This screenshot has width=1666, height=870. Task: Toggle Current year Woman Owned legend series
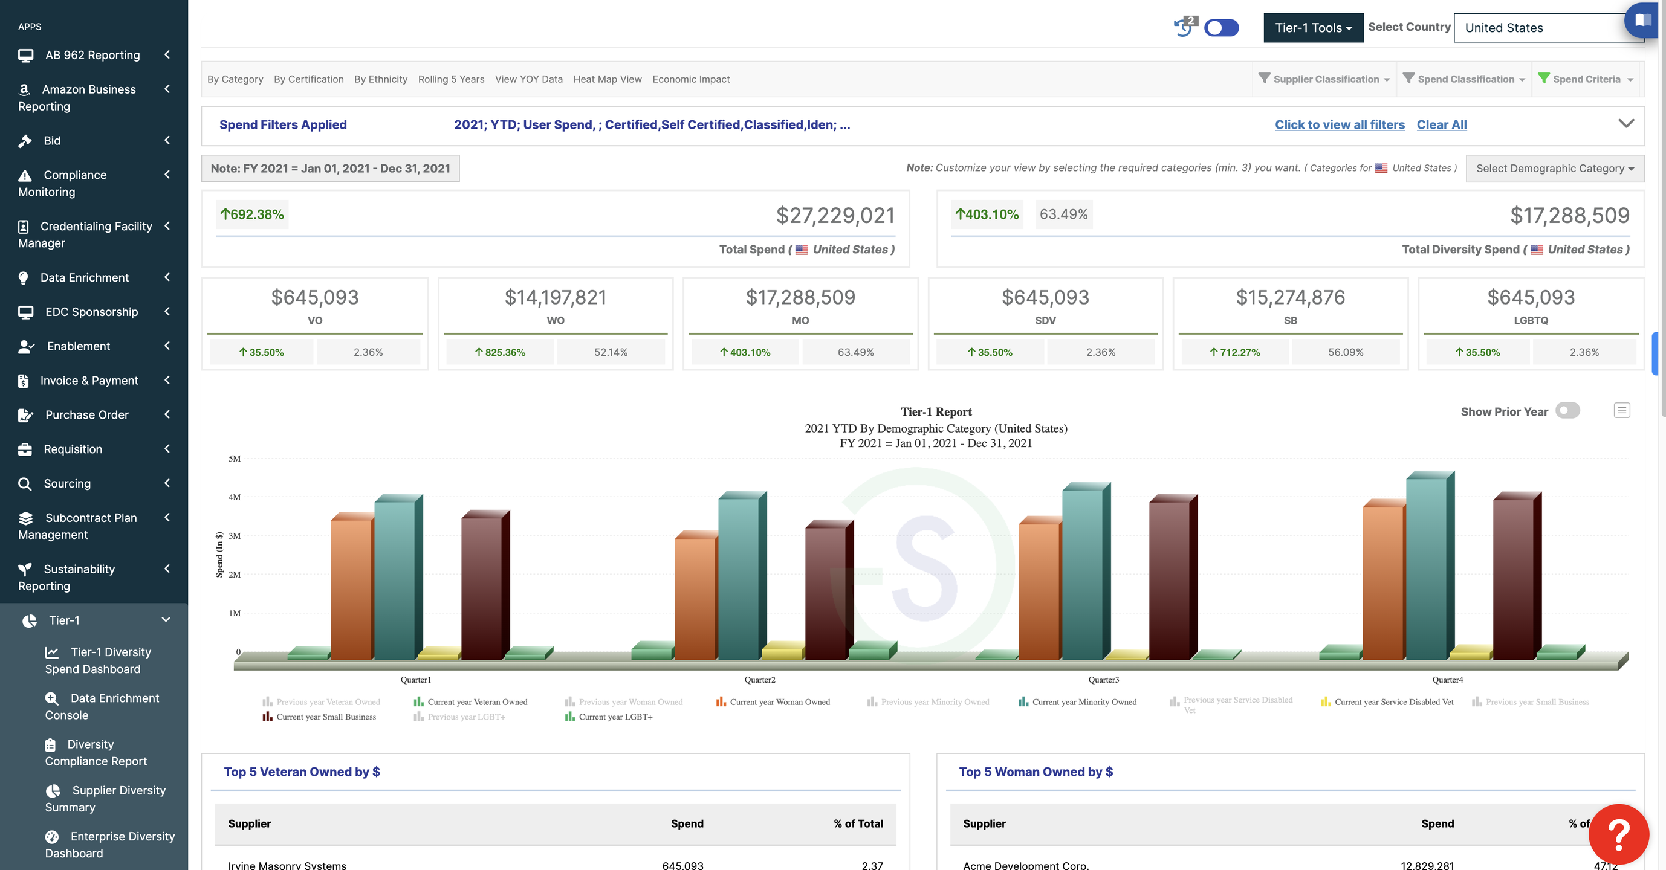click(779, 702)
